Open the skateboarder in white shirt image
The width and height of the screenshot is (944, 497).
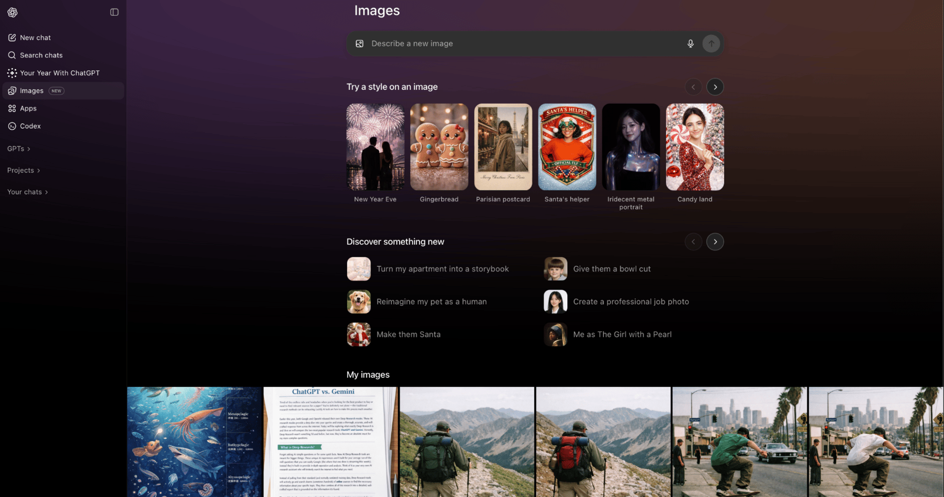[876, 442]
